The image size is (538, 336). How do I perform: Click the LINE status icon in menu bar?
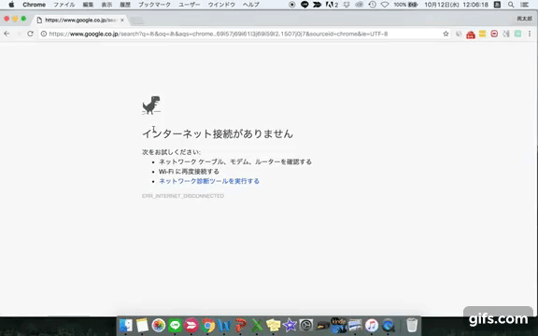tap(304, 5)
